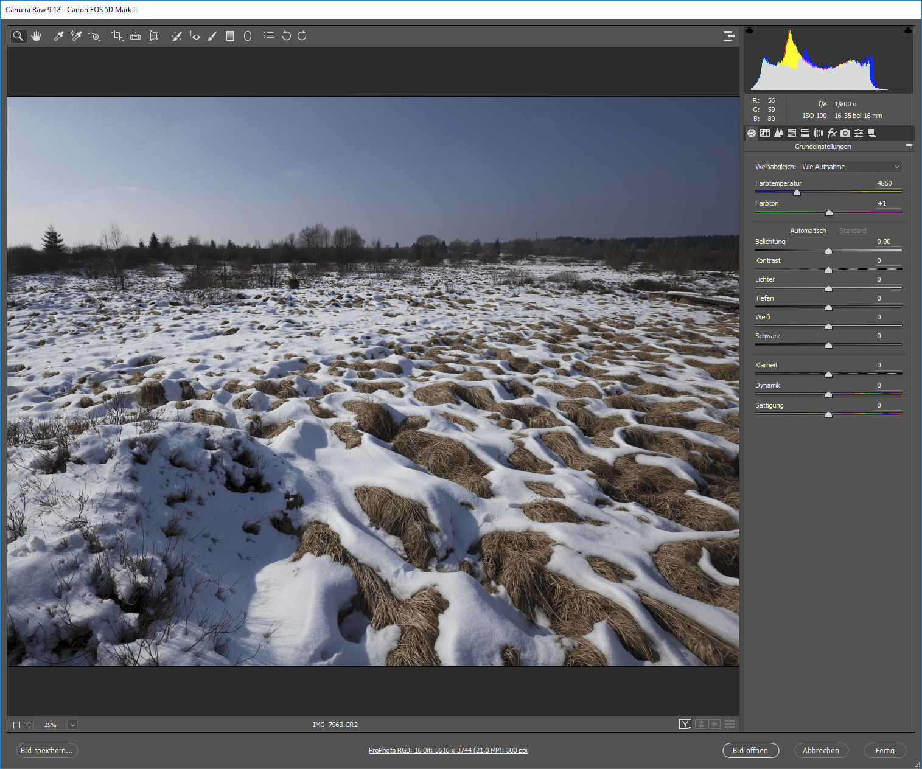Image resolution: width=922 pixels, height=769 pixels.
Task: Rotate image 90° counterclockwise
Action: tap(286, 36)
